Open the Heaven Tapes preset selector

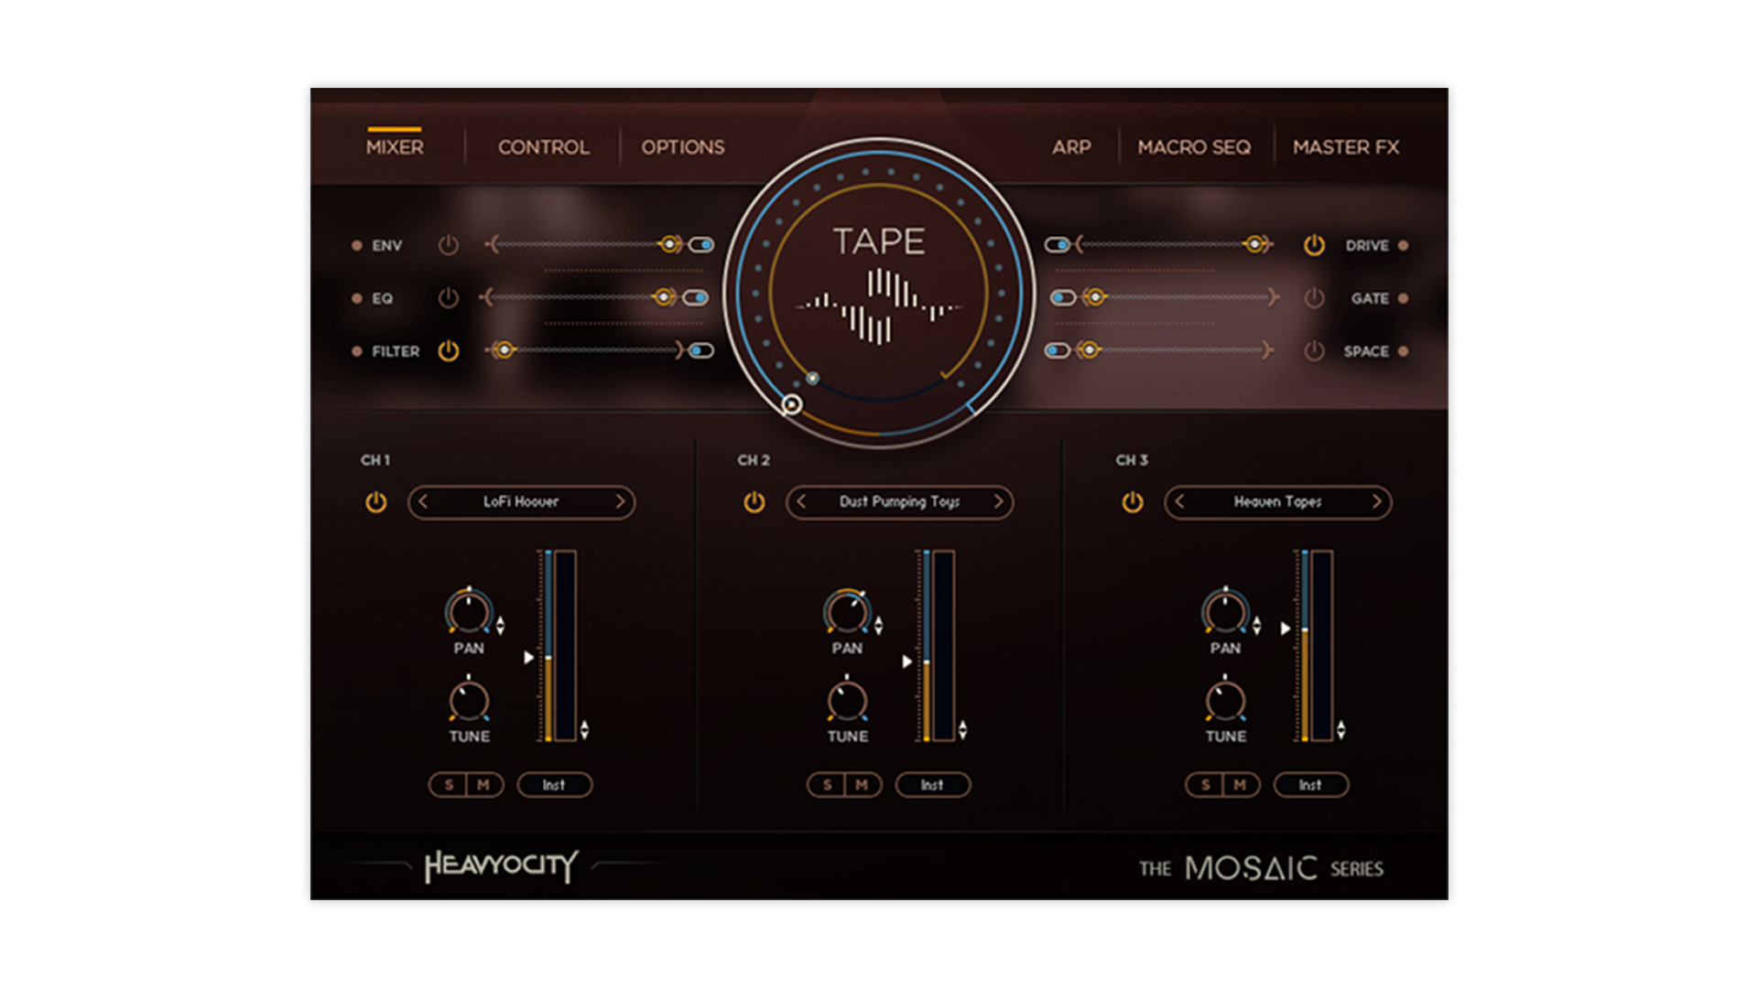tap(1277, 502)
